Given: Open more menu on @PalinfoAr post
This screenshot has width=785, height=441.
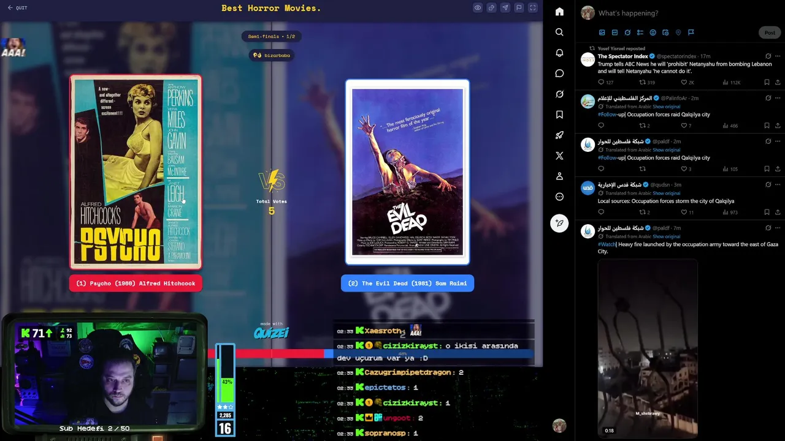Looking at the screenshot, I should pos(778,98).
